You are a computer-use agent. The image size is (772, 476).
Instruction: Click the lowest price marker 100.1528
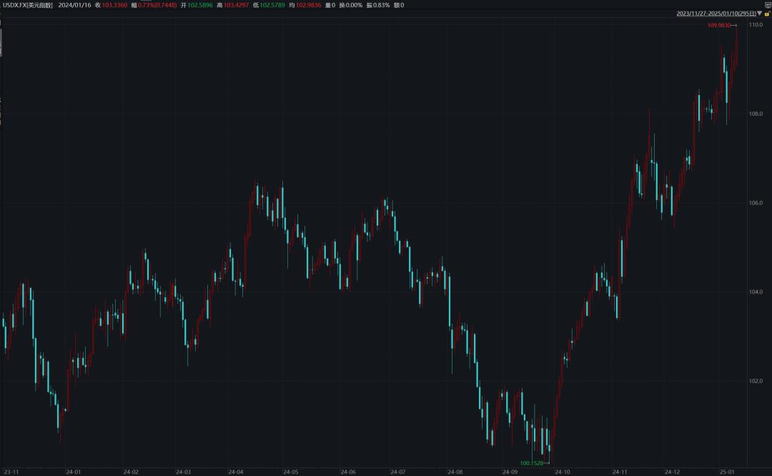[x=530, y=463]
